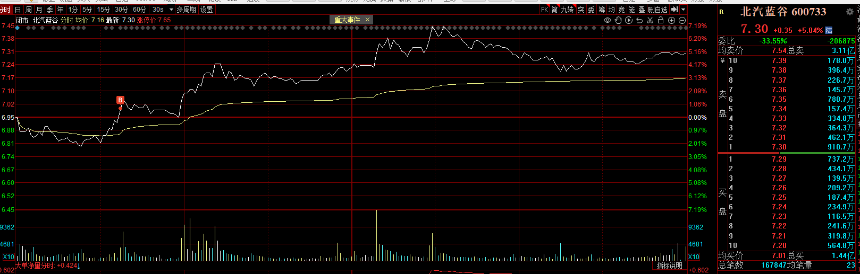This screenshot has height=274, width=860.
Task: Click the 大单净量分时 indicator label
Action: (x=35, y=266)
